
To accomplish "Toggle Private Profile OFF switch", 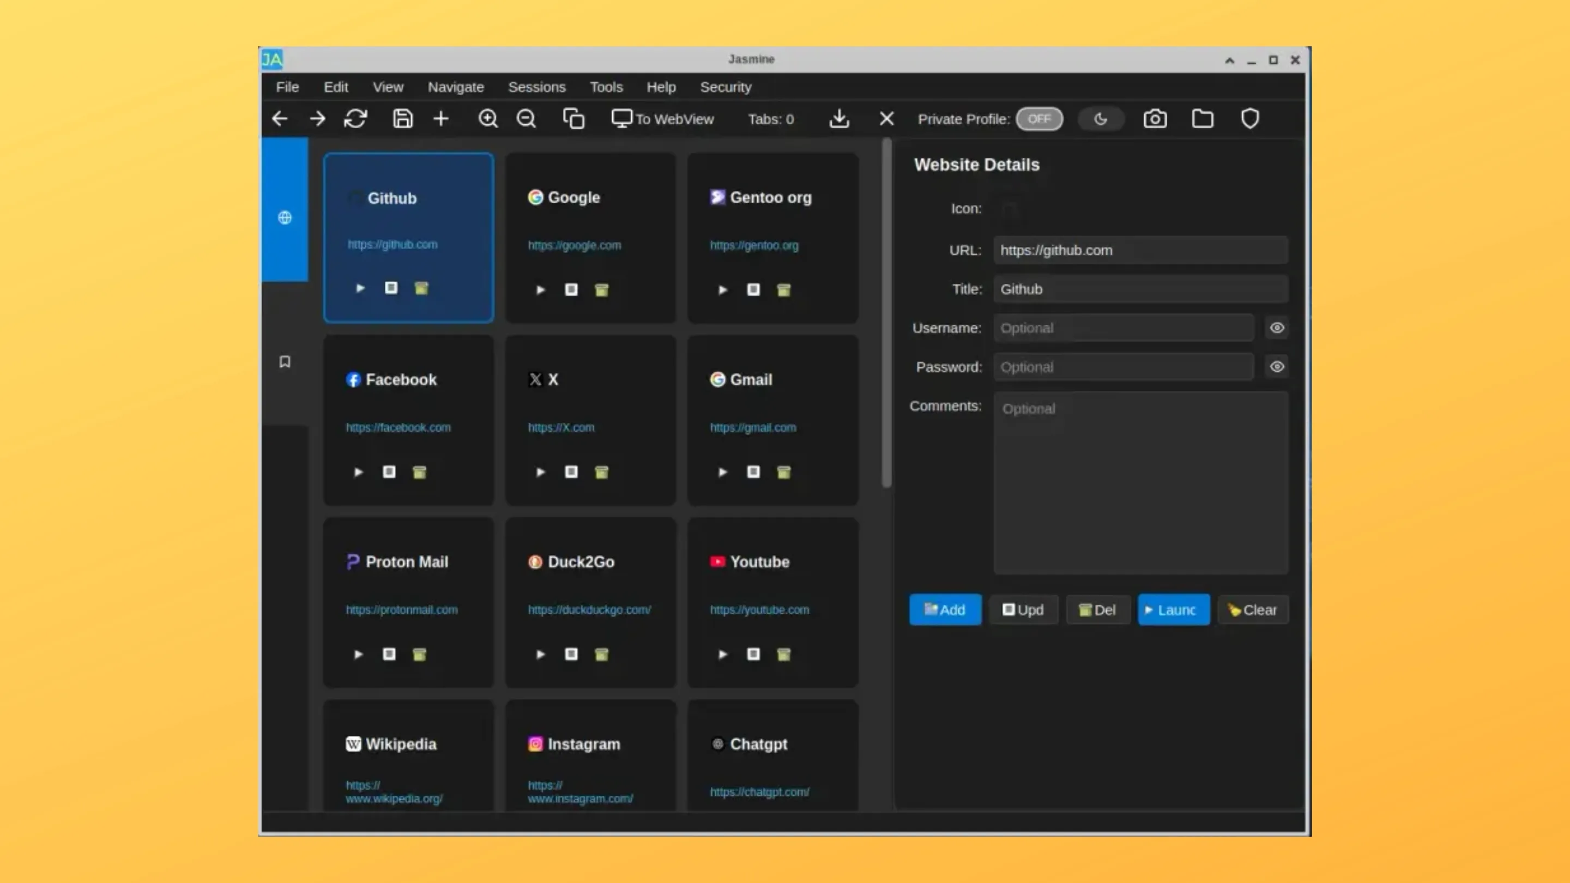I will point(1040,119).
